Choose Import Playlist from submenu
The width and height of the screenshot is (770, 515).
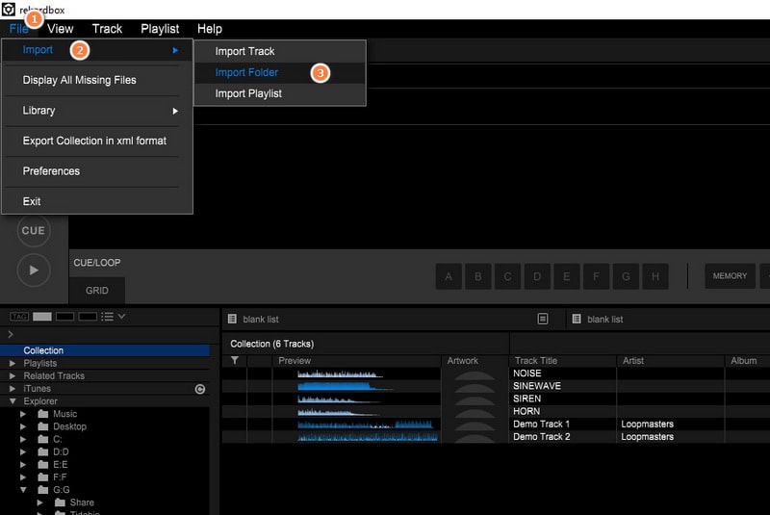click(280, 93)
